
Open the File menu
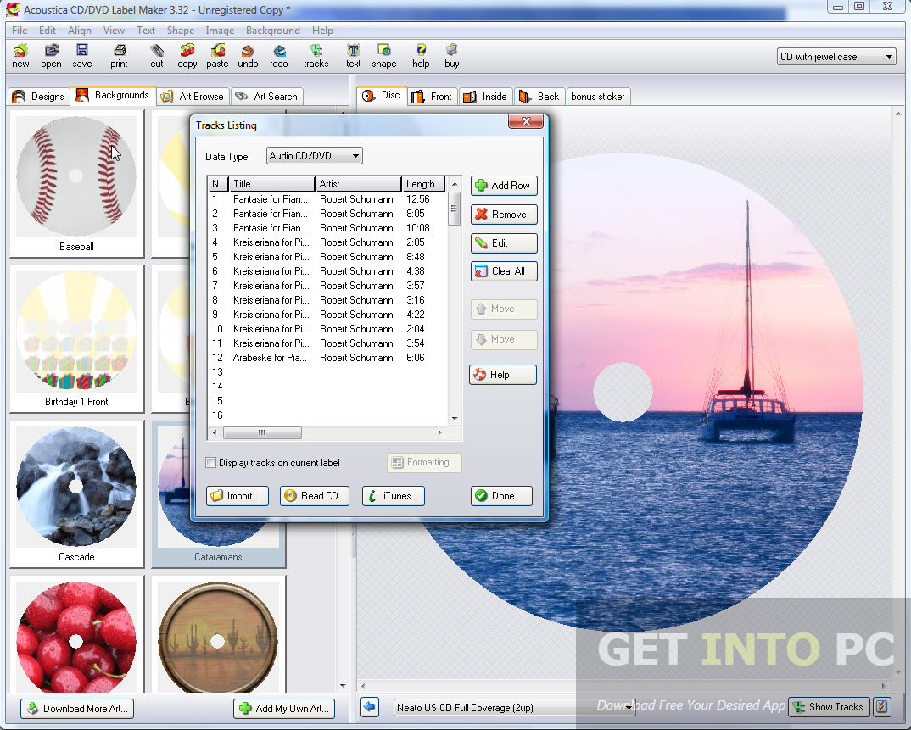pos(20,31)
